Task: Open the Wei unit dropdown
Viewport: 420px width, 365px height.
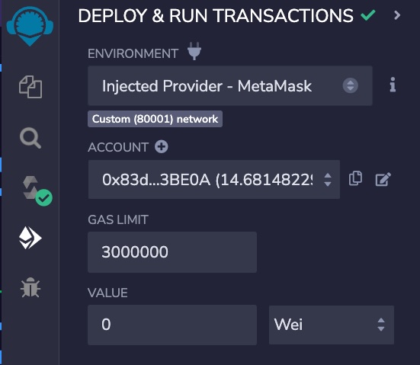Action: 332,325
